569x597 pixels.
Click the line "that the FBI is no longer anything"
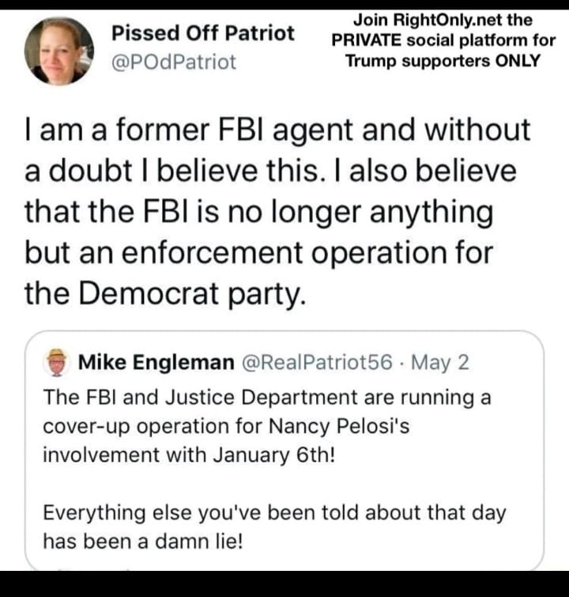[x=258, y=212]
